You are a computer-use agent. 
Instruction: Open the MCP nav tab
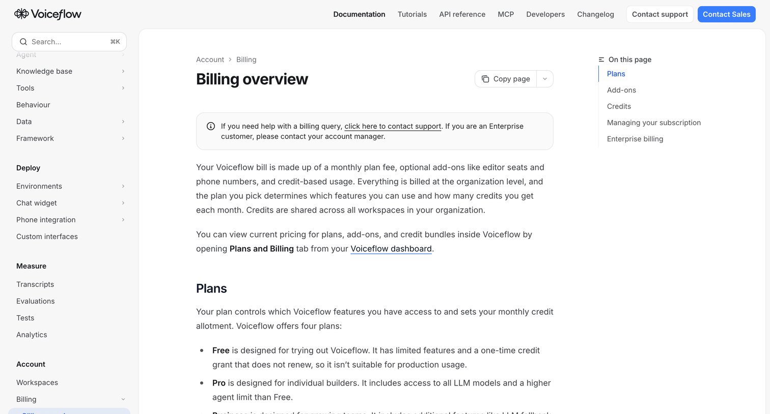(506, 14)
